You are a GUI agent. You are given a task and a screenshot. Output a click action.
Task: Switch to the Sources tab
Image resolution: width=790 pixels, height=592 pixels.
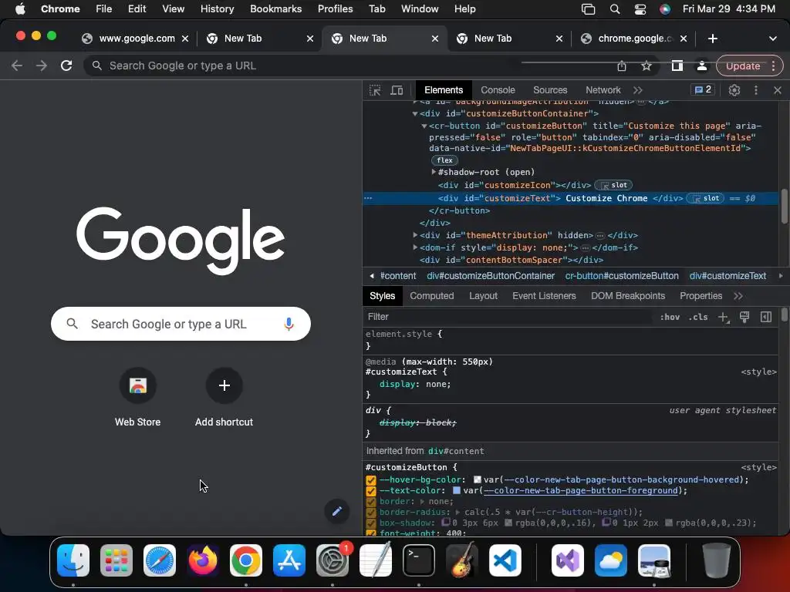pyautogui.click(x=550, y=90)
